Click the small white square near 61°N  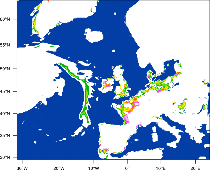(x=115, y=14)
